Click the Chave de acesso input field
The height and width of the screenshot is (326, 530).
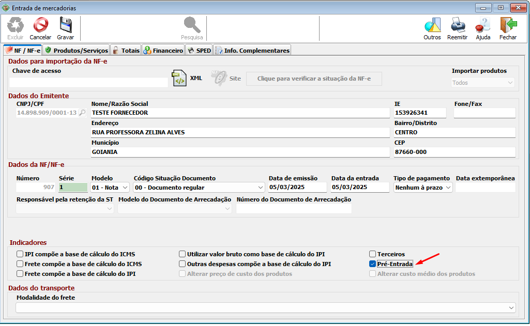tap(88, 82)
